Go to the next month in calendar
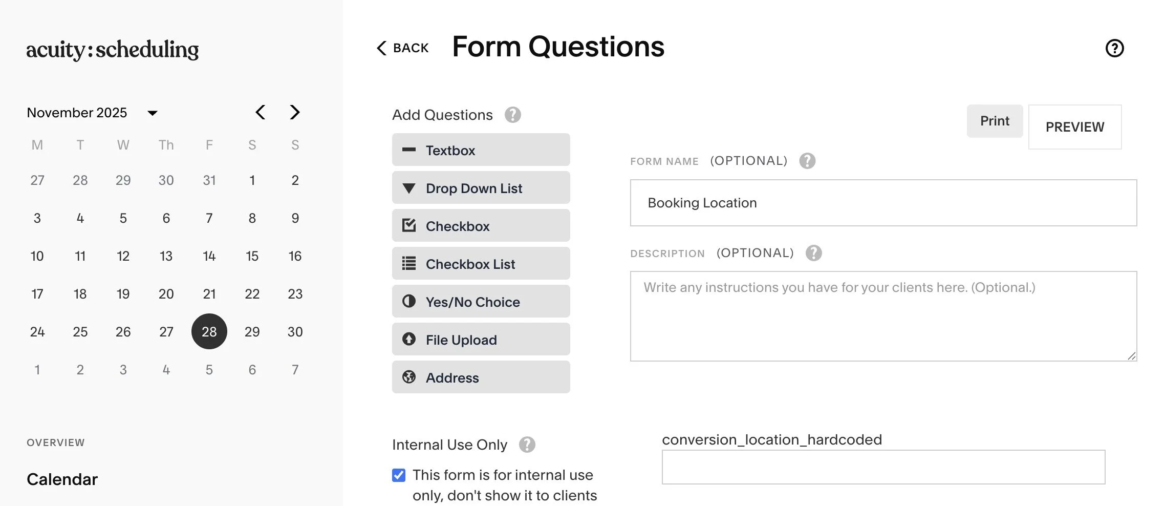 [x=294, y=112]
